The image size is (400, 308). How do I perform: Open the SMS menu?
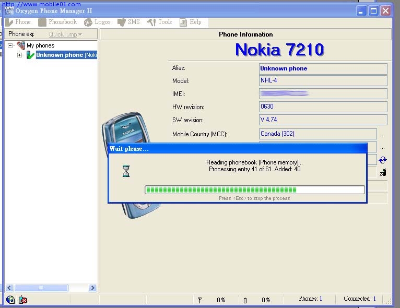click(128, 22)
